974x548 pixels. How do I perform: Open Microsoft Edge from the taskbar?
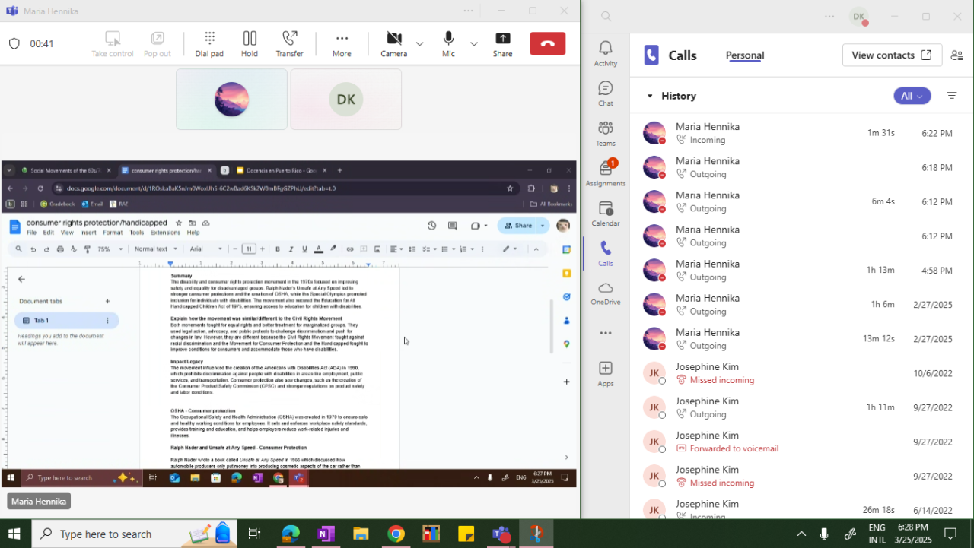(x=291, y=534)
